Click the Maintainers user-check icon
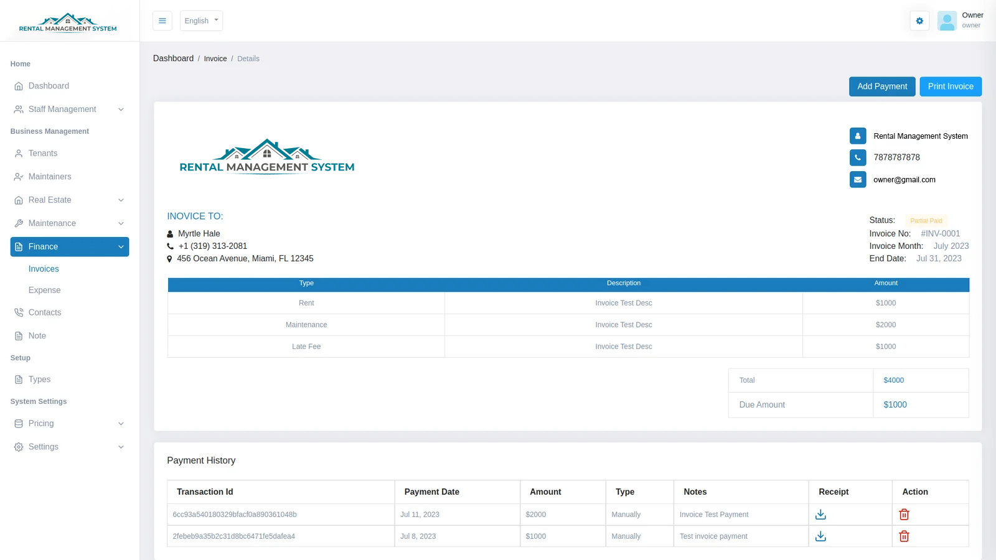 coord(19,177)
